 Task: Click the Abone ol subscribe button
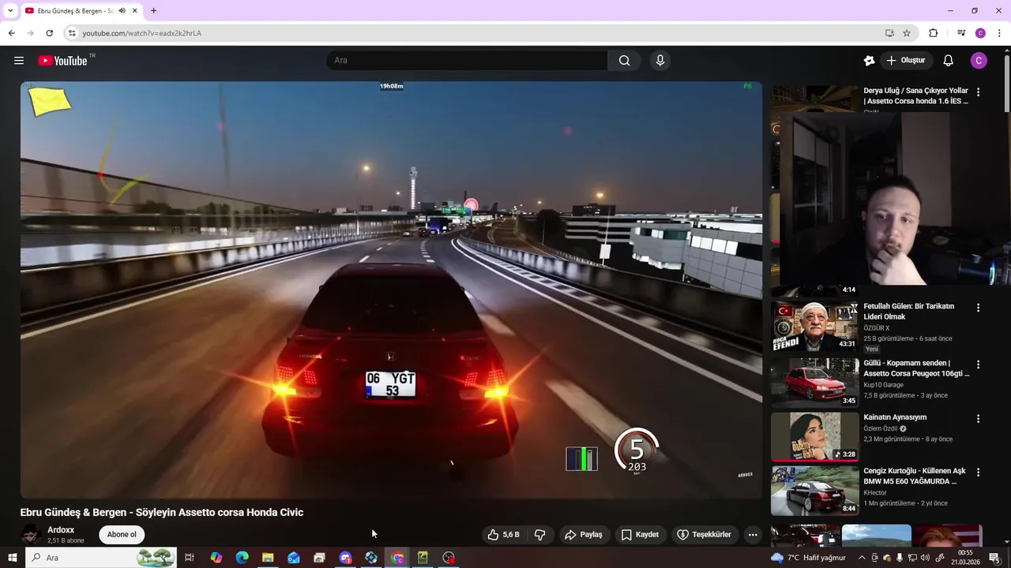pos(122,535)
